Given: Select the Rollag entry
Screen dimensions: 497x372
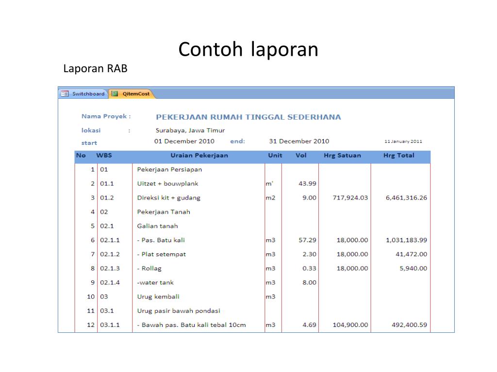Looking at the screenshot, I should 149,268.
